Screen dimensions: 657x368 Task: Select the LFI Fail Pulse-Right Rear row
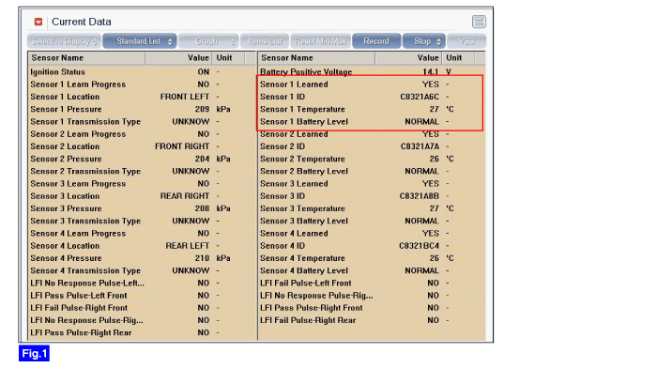point(372,320)
